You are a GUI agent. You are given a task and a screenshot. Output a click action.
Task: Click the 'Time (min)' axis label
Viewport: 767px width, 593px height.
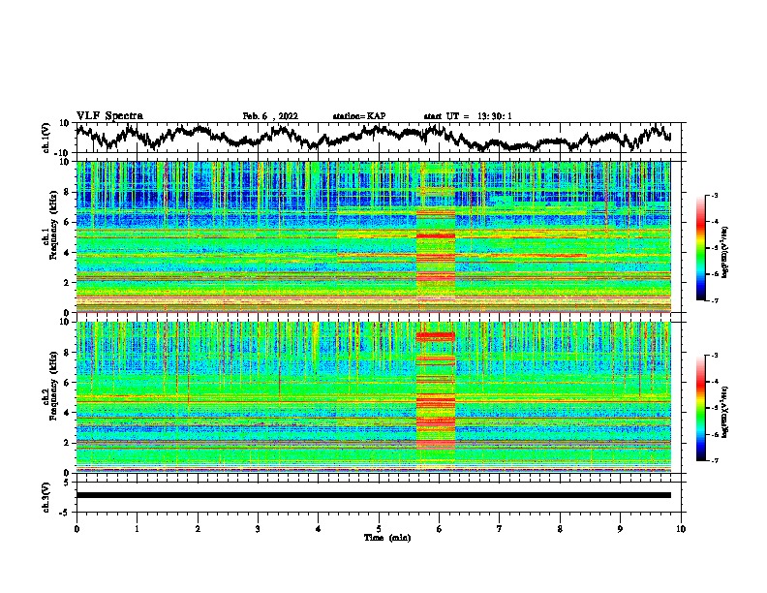tap(387, 538)
